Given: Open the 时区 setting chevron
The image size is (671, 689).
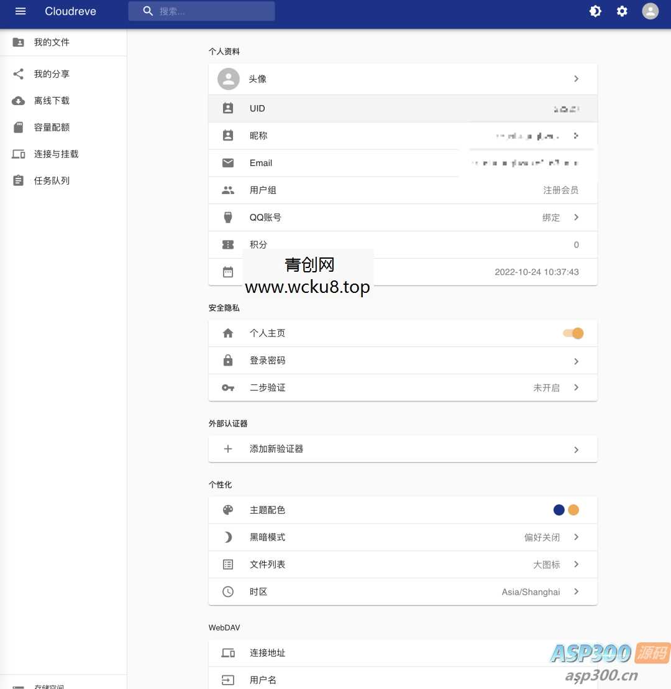Looking at the screenshot, I should click(x=575, y=591).
